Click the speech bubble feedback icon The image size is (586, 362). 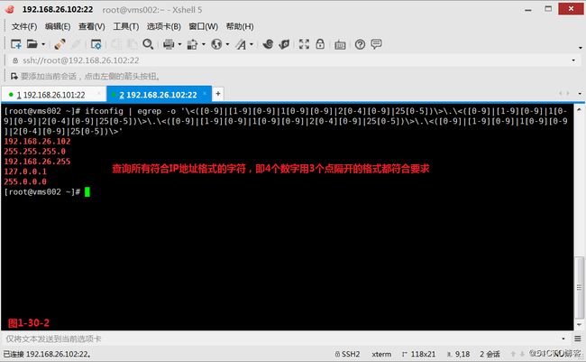pos(376,44)
